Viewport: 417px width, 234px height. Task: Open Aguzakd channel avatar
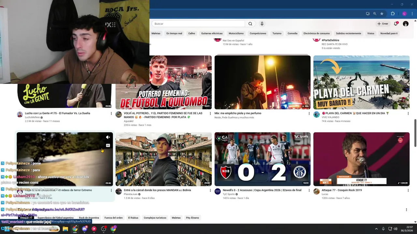pyautogui.click(x=119, y=114)
